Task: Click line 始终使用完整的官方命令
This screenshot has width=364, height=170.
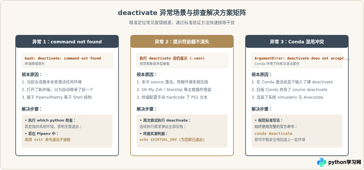Action: coord(276,127)
